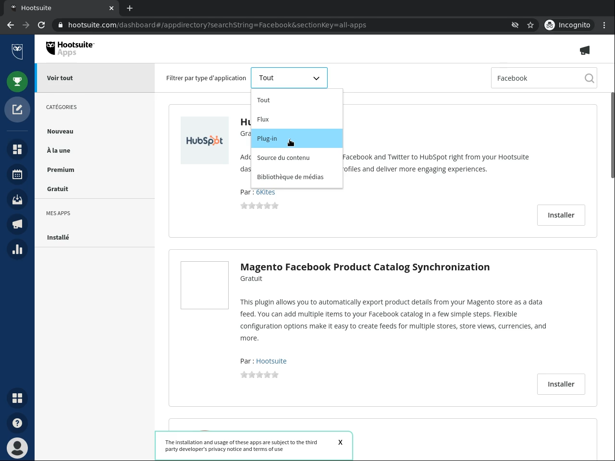Click the help question mark icon

tap(17, 423)
